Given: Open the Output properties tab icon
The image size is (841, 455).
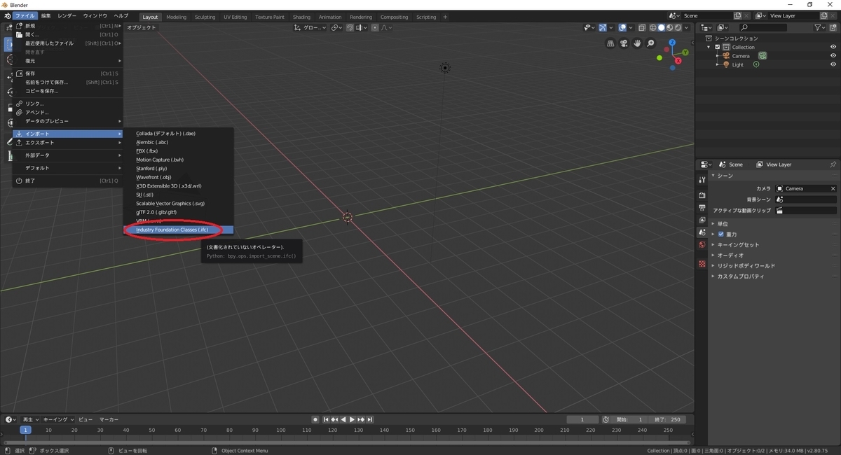Looking at the screenshot, I should point(702,208).
